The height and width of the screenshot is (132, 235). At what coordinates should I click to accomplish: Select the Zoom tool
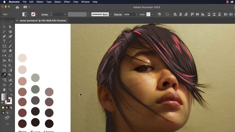(10, 89)
